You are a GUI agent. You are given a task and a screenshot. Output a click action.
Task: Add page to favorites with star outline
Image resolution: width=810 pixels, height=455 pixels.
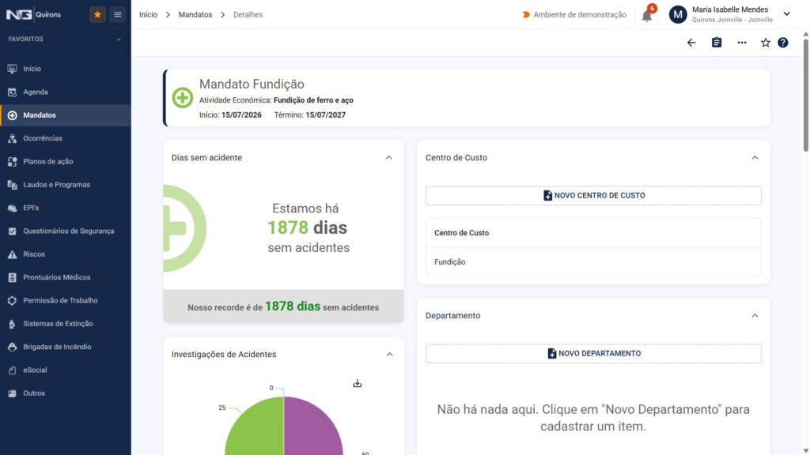[766, 43]
